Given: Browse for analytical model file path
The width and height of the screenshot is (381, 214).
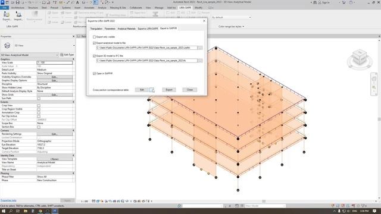Looking at the screenshot, I should tap(200, 48).
